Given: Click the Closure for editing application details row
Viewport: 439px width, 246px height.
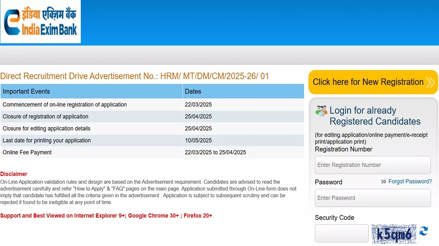Looking at the screenshot, I should 46,129.
